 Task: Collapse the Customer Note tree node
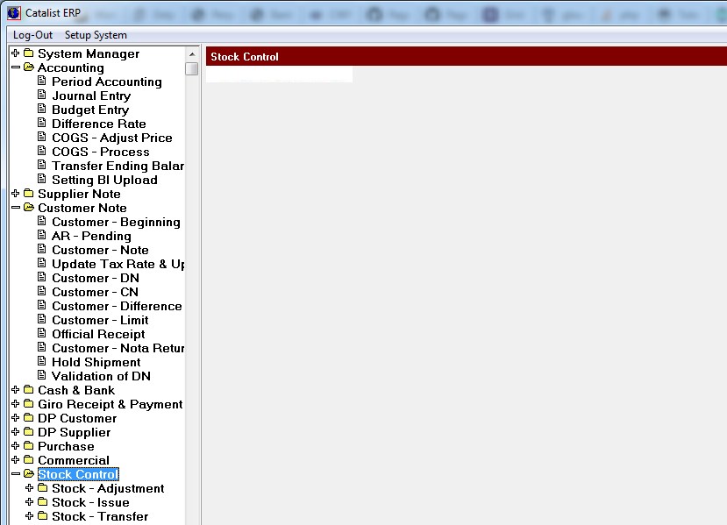pyautogui.click(x=16, y=208)
